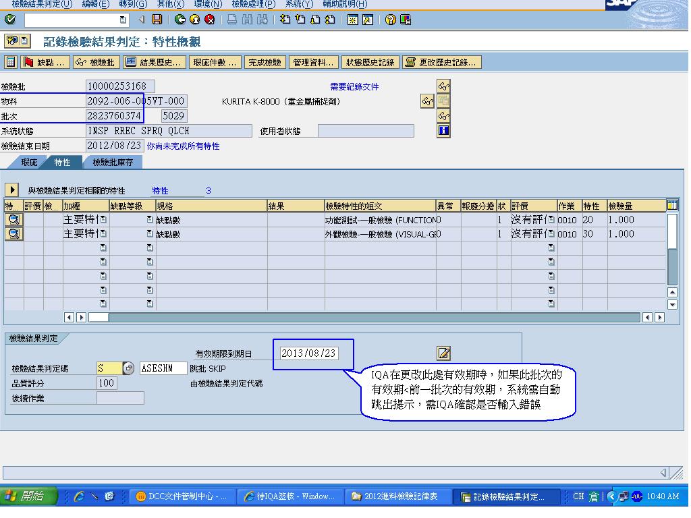Click the table column settings icon
This screenshot has width=691, height=518.
point(672,206)
